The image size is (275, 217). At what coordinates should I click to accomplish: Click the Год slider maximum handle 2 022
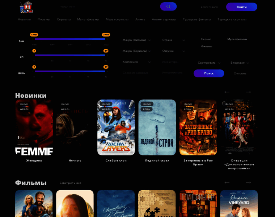click(106, 35)
